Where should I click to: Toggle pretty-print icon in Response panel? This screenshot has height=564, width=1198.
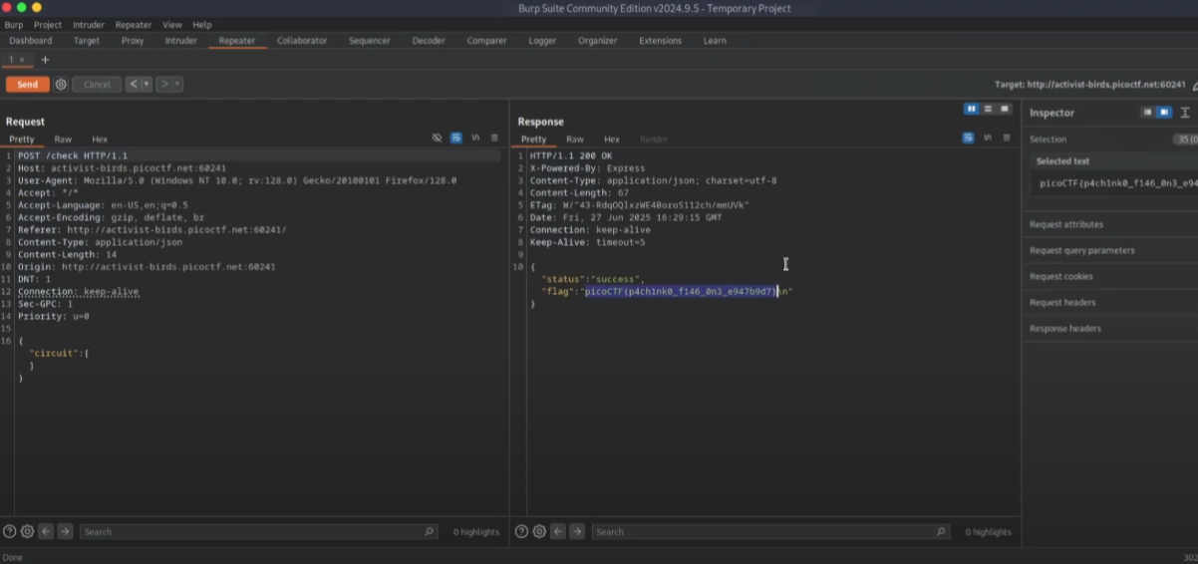(968, 138)
